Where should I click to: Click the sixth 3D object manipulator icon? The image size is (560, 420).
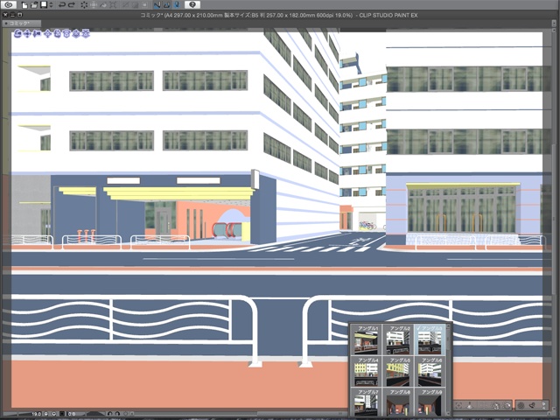[x=66, y=34]
